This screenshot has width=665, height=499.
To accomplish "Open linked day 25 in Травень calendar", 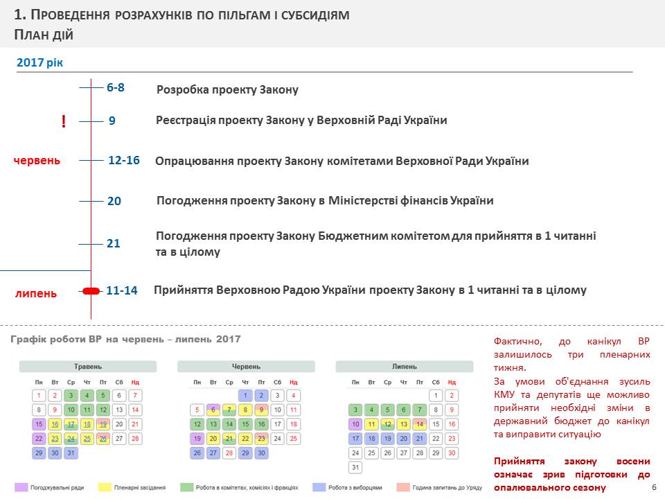I will click(x=87, y=439).
